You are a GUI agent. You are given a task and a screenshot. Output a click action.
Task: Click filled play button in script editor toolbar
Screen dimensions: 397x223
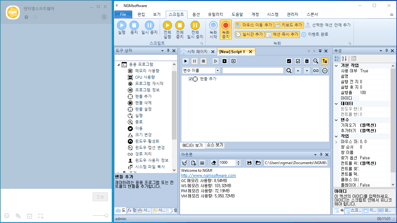point(186,61)
